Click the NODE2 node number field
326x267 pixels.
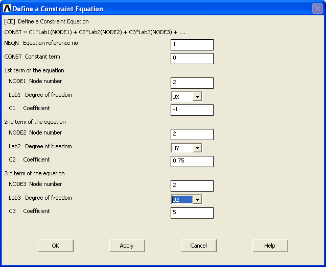point(192,135)
